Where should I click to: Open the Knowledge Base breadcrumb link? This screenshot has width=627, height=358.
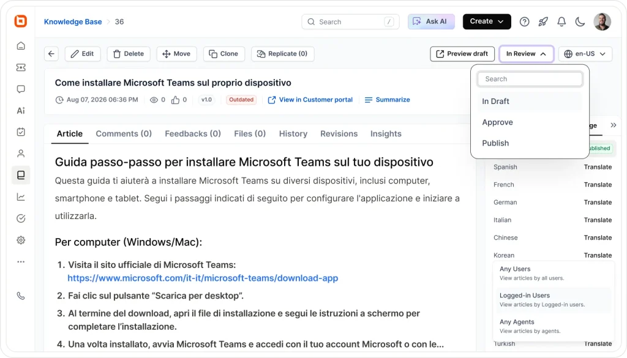[73, 21]
